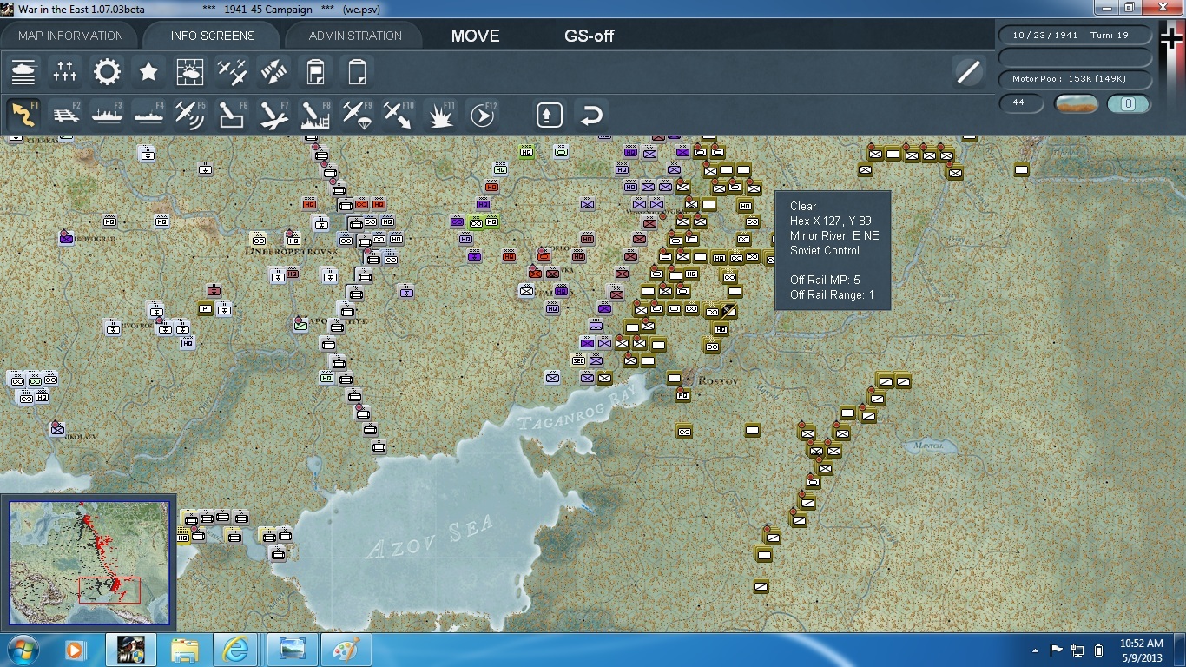Click the red viewport rectangle on minimap
Viewport: 1186px width, 667px height.
coord(109,591)
